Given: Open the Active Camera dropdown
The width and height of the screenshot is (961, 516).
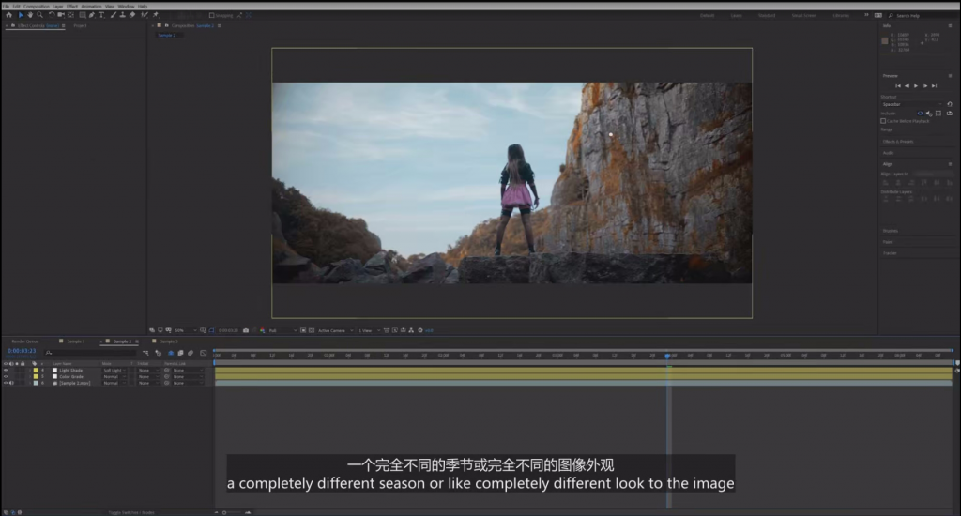Looking at the screenshot, I should (x=335, y=330).
